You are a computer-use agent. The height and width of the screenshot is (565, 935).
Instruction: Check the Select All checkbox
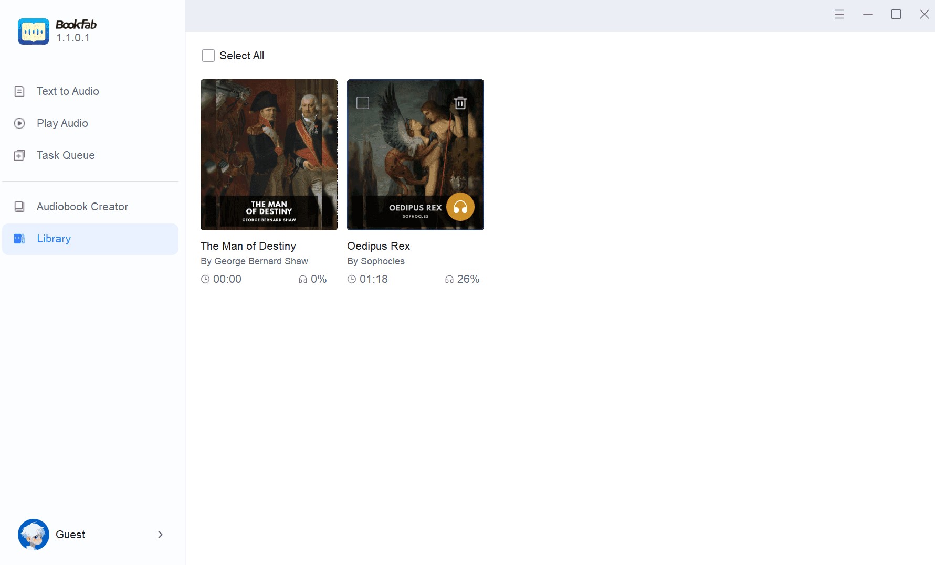tap(208, 56)
